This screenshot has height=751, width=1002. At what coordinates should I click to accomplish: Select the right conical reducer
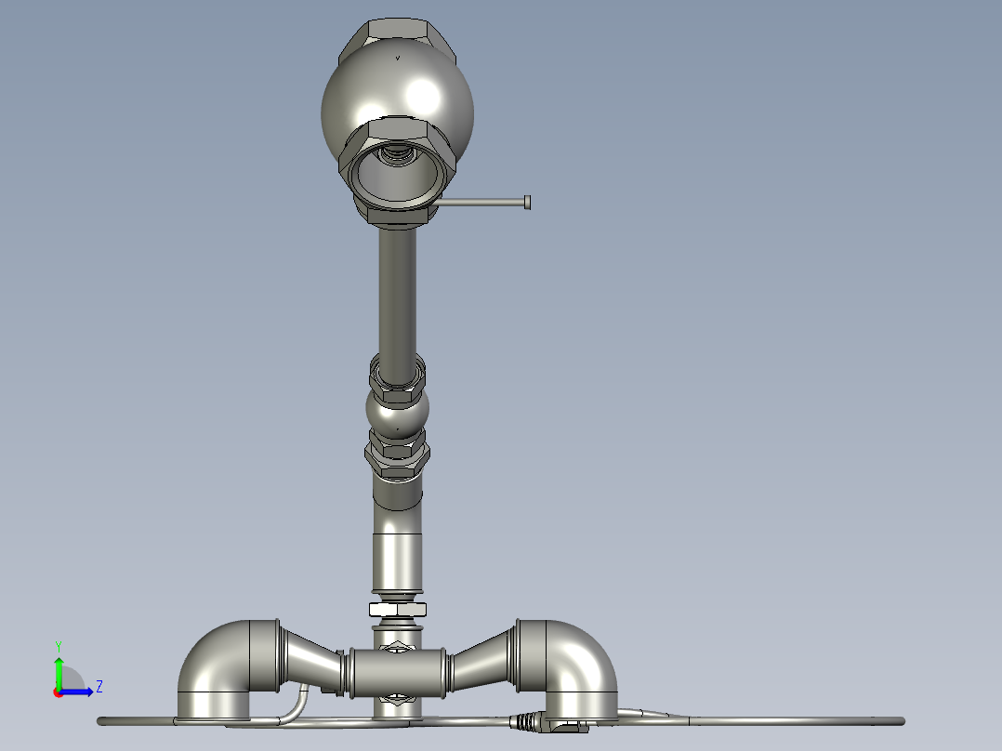[481, 660]
